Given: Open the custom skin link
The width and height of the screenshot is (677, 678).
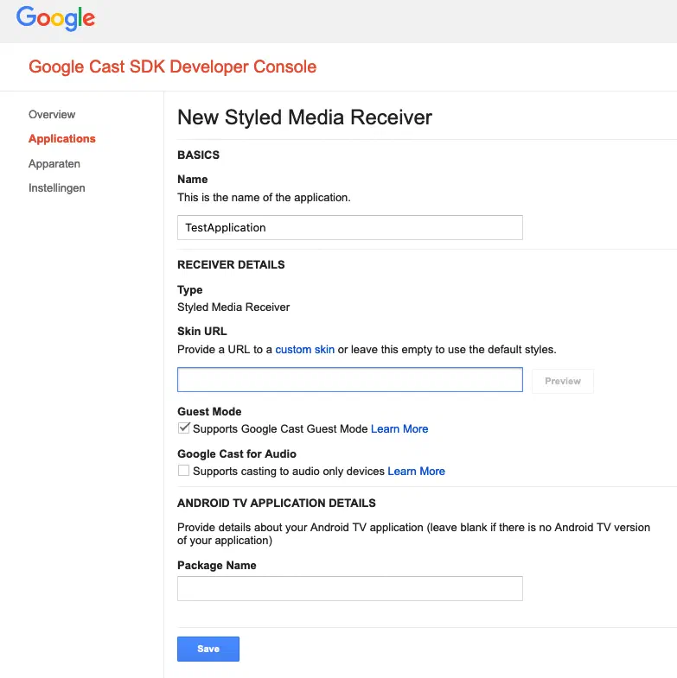Looking at the screenshot, I should (x=304, y=350).
